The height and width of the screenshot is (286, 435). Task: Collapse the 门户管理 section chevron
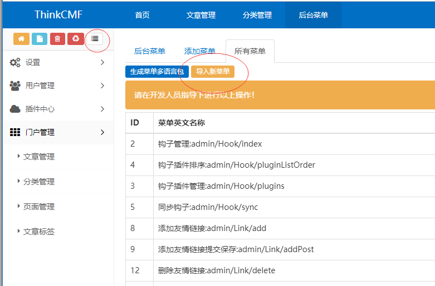click(x=102, y=133)
